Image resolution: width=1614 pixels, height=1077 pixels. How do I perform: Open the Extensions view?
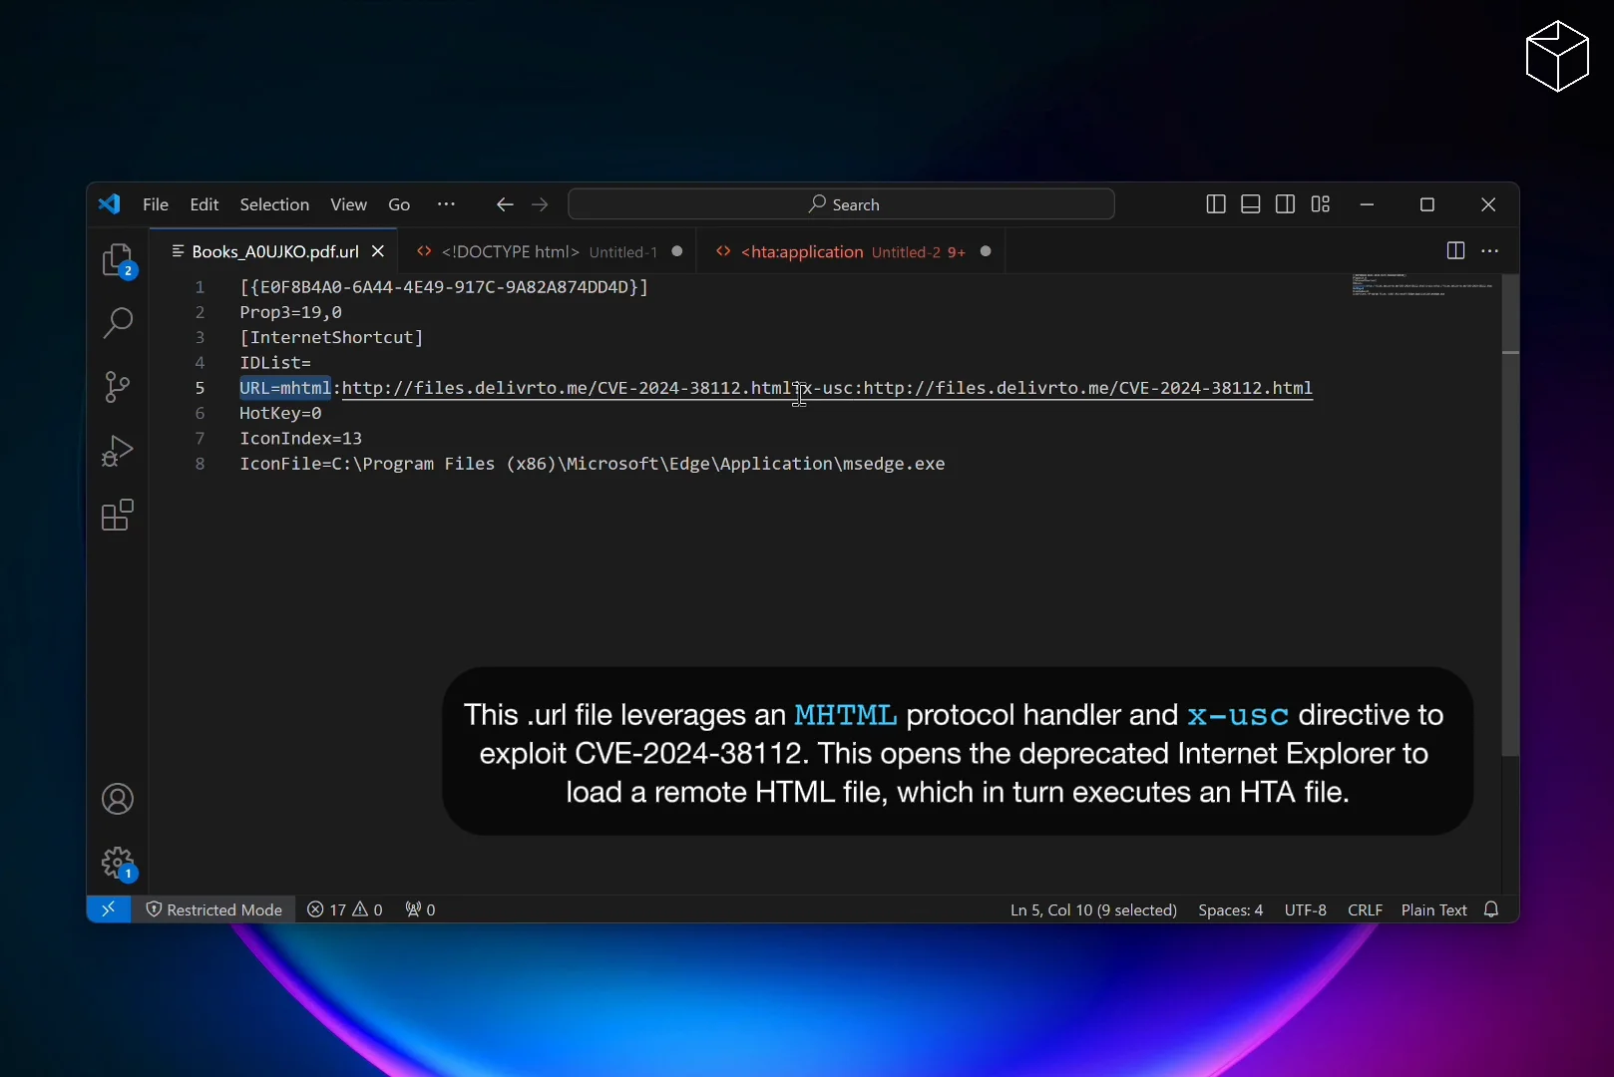(117, 516)
